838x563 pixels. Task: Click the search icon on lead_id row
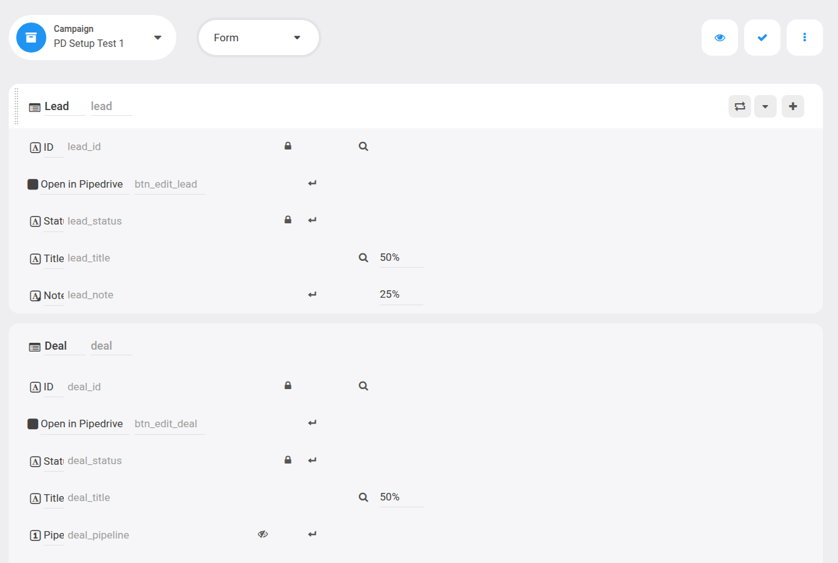[363, 146]
